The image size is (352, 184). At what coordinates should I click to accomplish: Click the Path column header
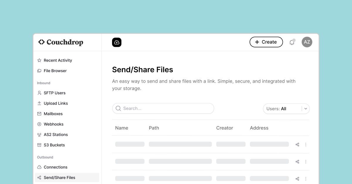pyautogui.click(x=154, y=128)
